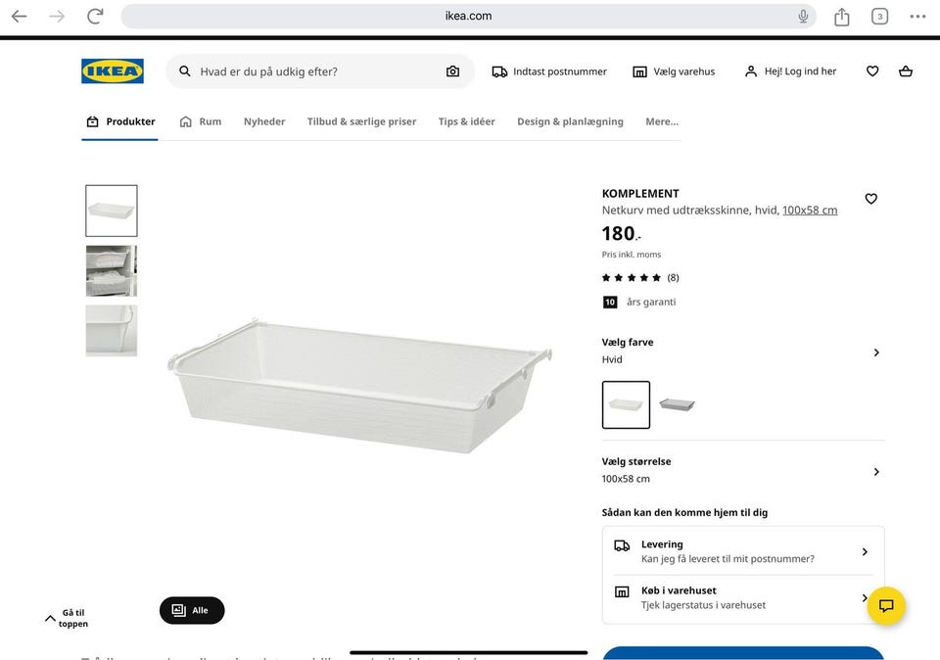Tap the browser share icon

pos(842,16)
